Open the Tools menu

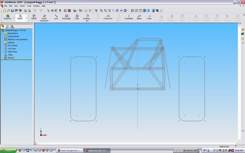29,6
